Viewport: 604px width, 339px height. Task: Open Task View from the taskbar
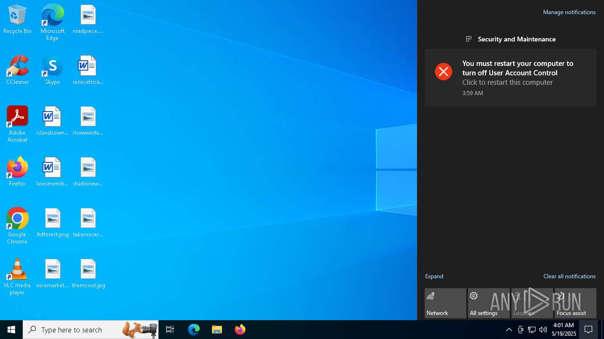[170, 330]
